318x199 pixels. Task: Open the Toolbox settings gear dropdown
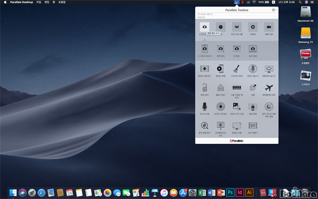click(274, 10)
